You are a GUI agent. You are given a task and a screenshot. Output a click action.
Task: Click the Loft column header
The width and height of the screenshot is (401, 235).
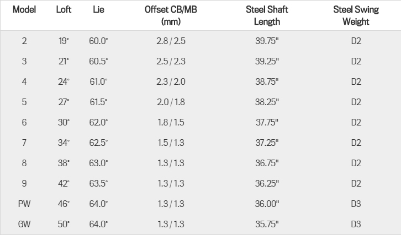click(x=64, y=10)
